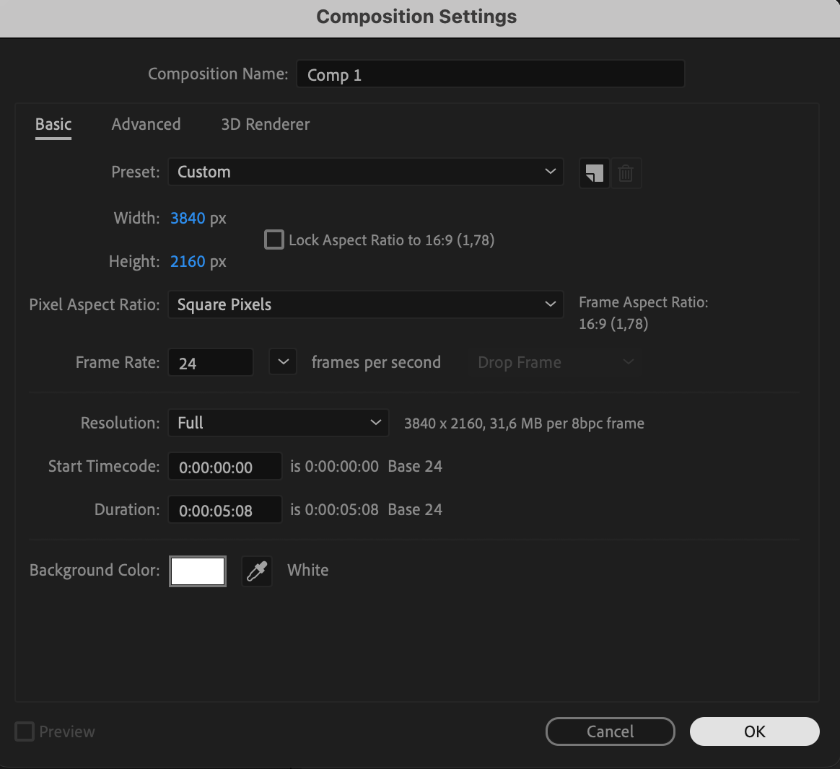Click the Frame Rate field showing 24
This screenshot has width=840, height=769.
210,363
